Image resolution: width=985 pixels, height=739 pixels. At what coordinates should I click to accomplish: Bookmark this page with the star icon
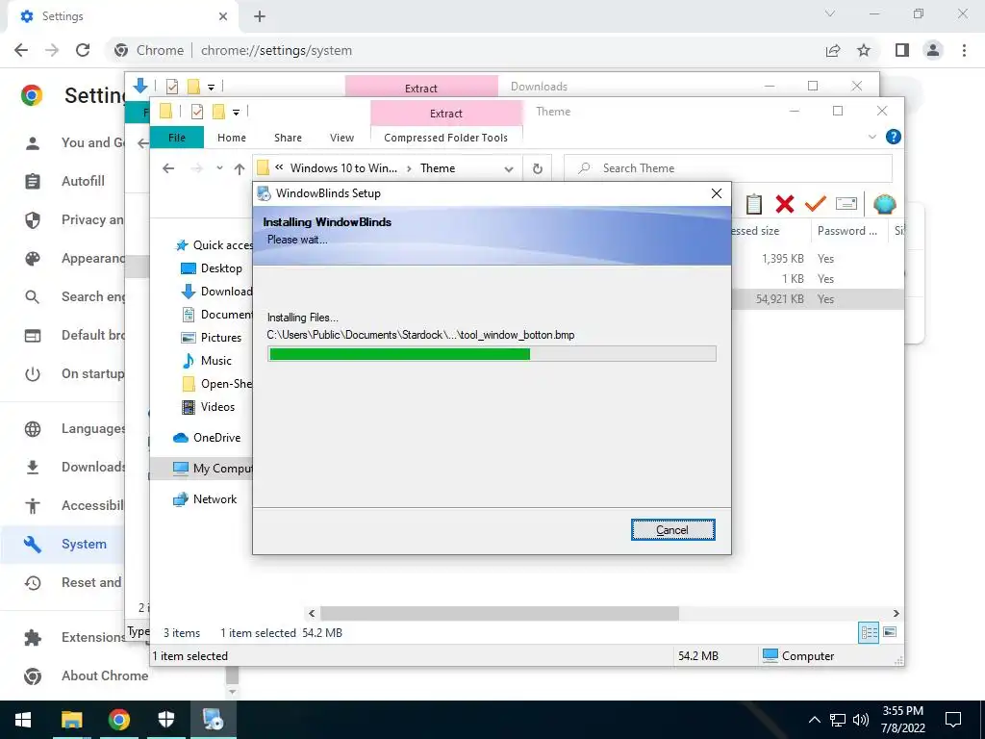[x=864, y=50]
